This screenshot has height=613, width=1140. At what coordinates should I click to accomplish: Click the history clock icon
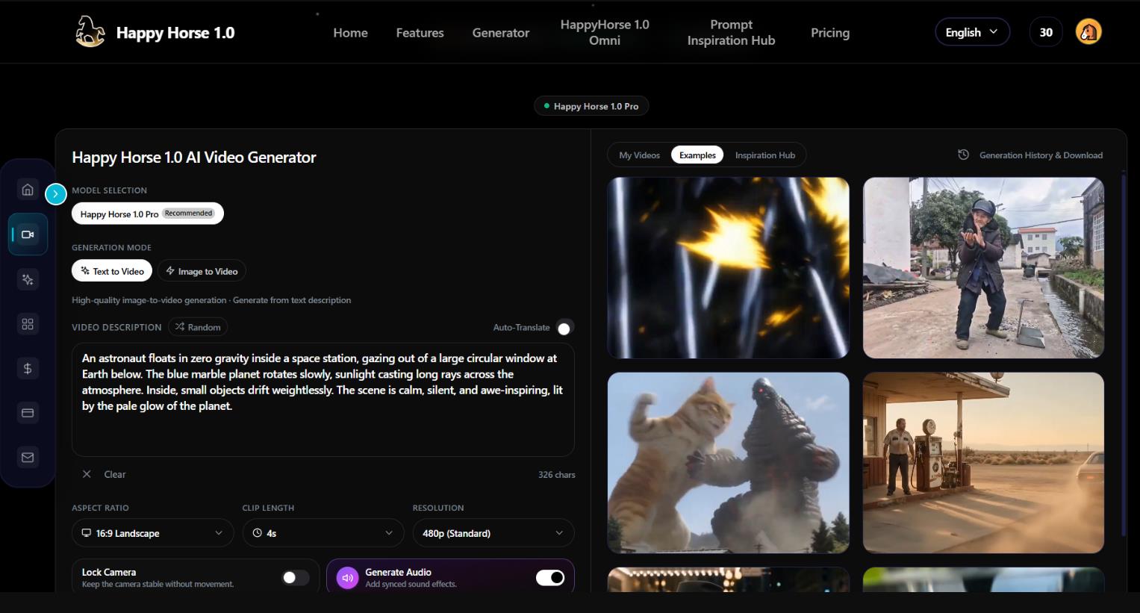pos(964,155)
